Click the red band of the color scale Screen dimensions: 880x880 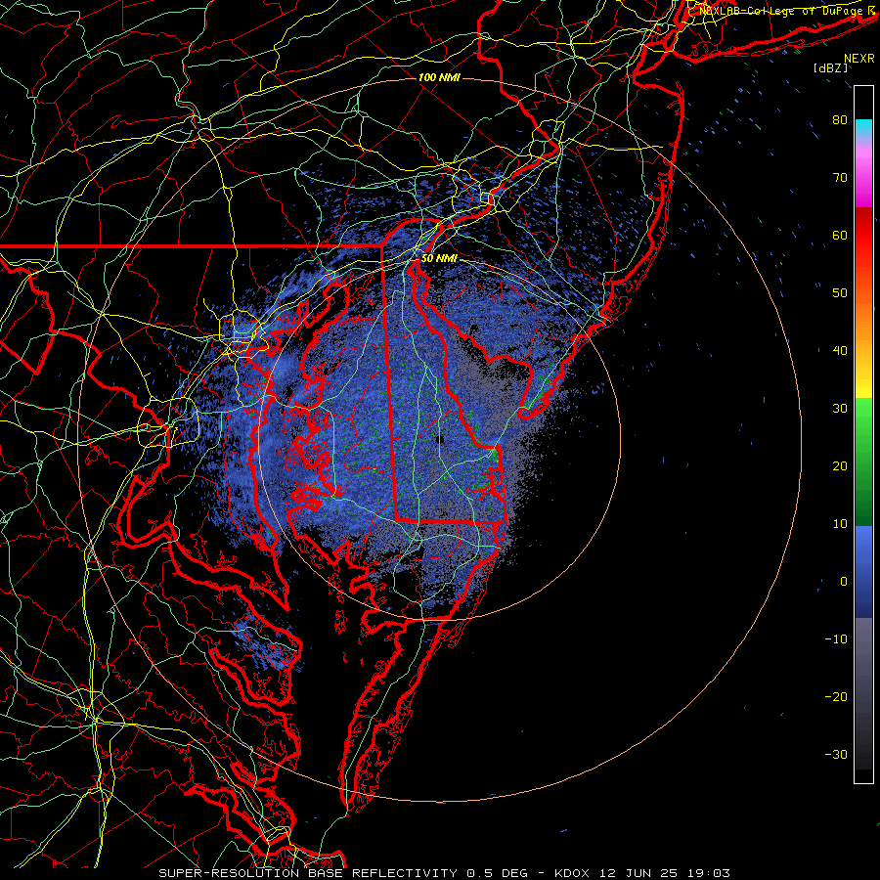(x=863, y=236)
